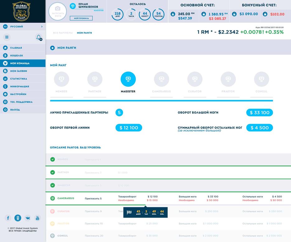Viewport: 291px width, 242px height.
Task: Click the lock icon beside $102.00
Action: pyautogui.click(x=265, y=14)
